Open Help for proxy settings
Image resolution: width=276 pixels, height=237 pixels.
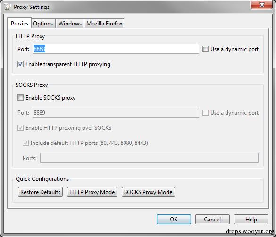pyautogui.click(x=251, y=220)
